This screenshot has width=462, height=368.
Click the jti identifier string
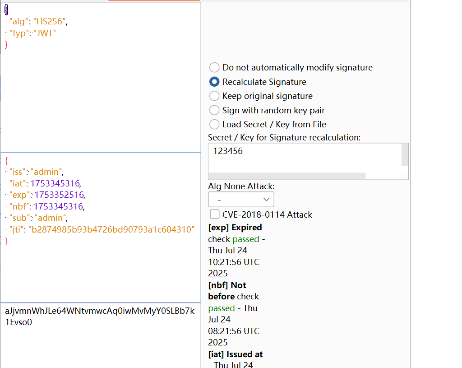point(111,230)
